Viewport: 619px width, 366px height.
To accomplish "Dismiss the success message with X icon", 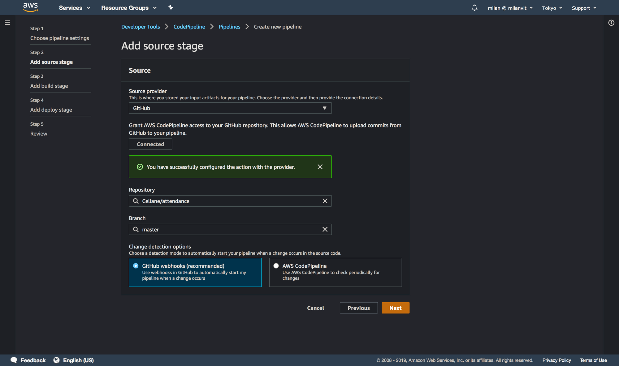I will (x=320, y=167).
